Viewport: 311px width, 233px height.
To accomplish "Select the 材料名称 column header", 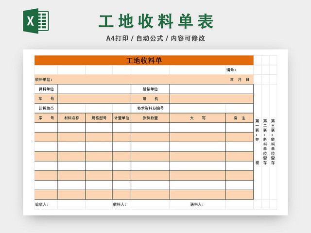I will (x=71, y=118).
